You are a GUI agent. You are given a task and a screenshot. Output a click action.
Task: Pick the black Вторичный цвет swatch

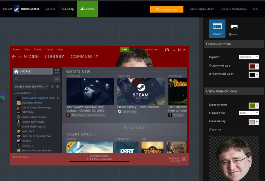(x=252, y=75)
